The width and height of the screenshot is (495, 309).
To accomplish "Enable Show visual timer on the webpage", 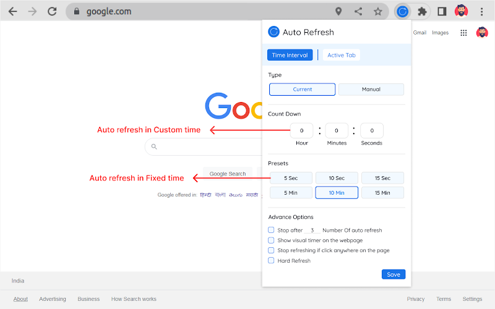I will [x=271, y=240].
